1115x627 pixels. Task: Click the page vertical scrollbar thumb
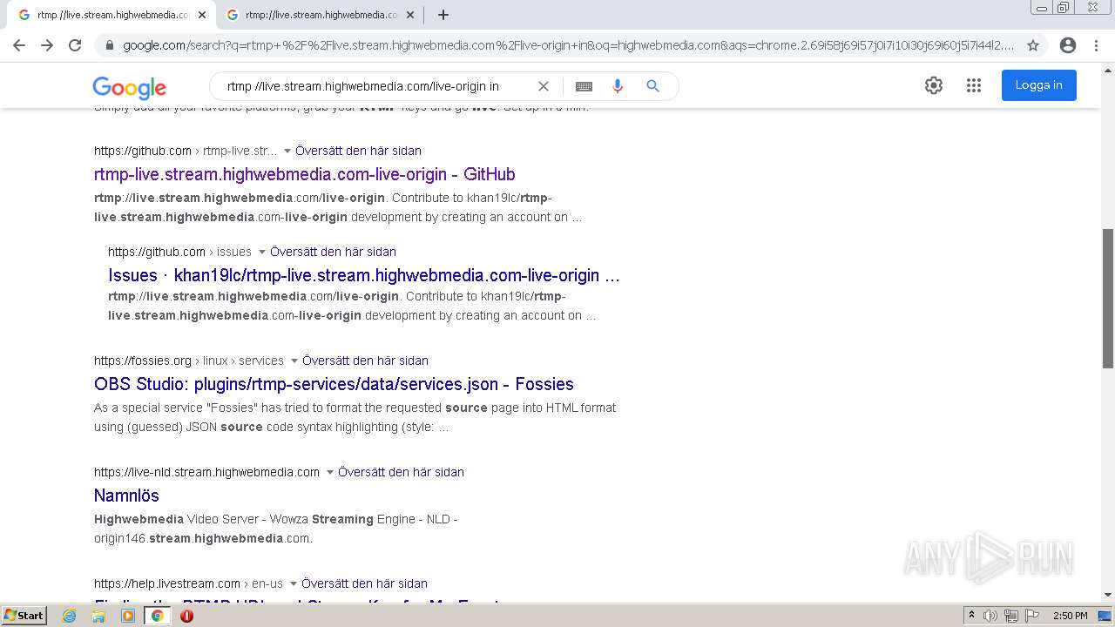pos(1108,298)
